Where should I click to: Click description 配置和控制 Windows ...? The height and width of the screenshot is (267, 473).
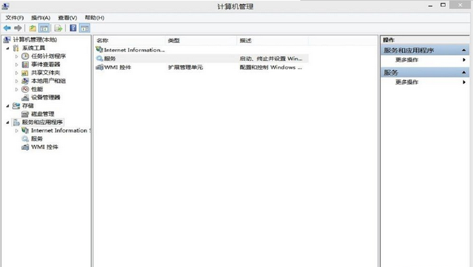[270, 67]
